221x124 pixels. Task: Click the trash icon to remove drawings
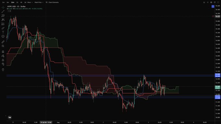pyautogui.click(x=3, y=70)
